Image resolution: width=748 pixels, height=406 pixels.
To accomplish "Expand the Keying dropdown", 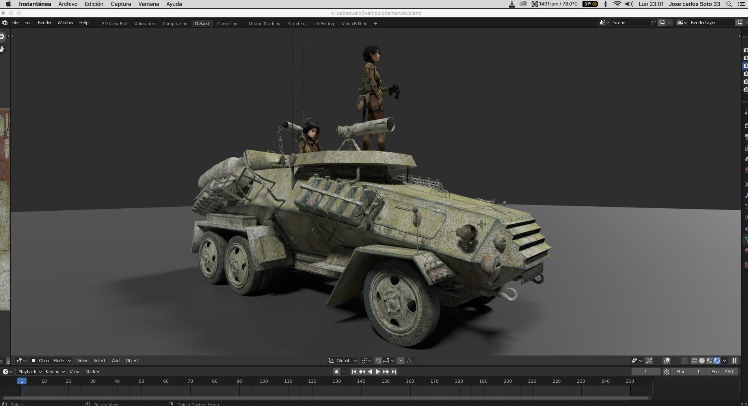I will click(x=55, y=372).
